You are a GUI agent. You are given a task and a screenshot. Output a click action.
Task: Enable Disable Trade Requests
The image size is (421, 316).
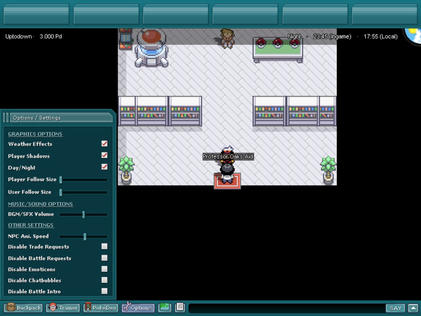105,246
